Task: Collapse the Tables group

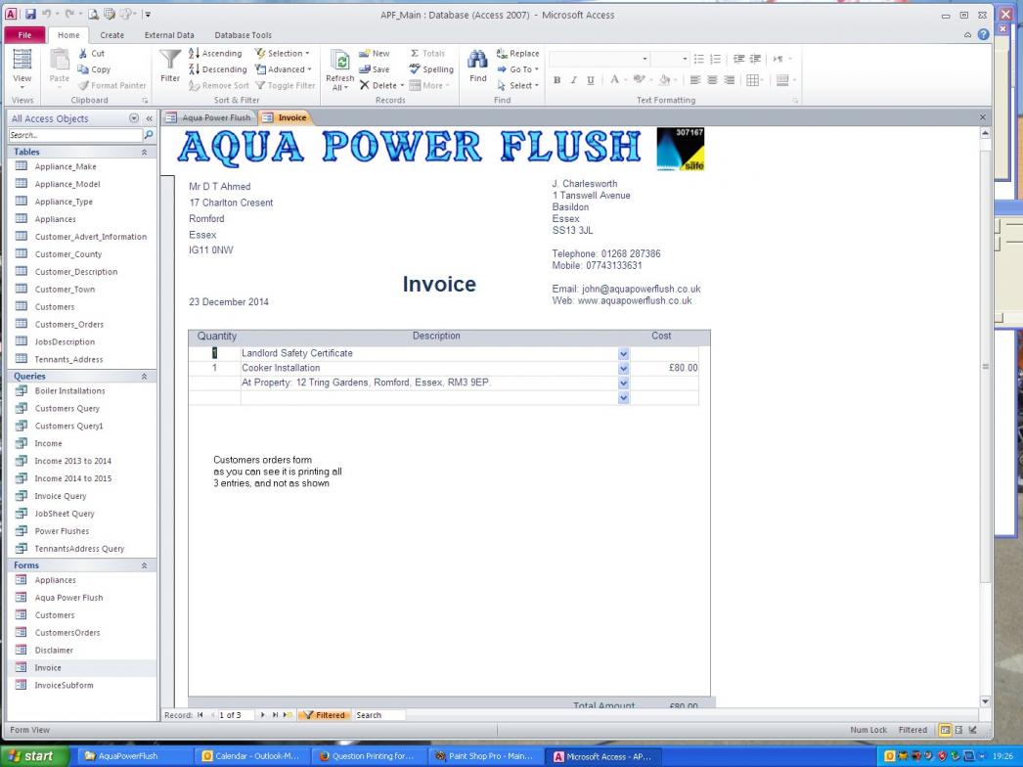Action: pyautogui.click(x=144, y=152)
